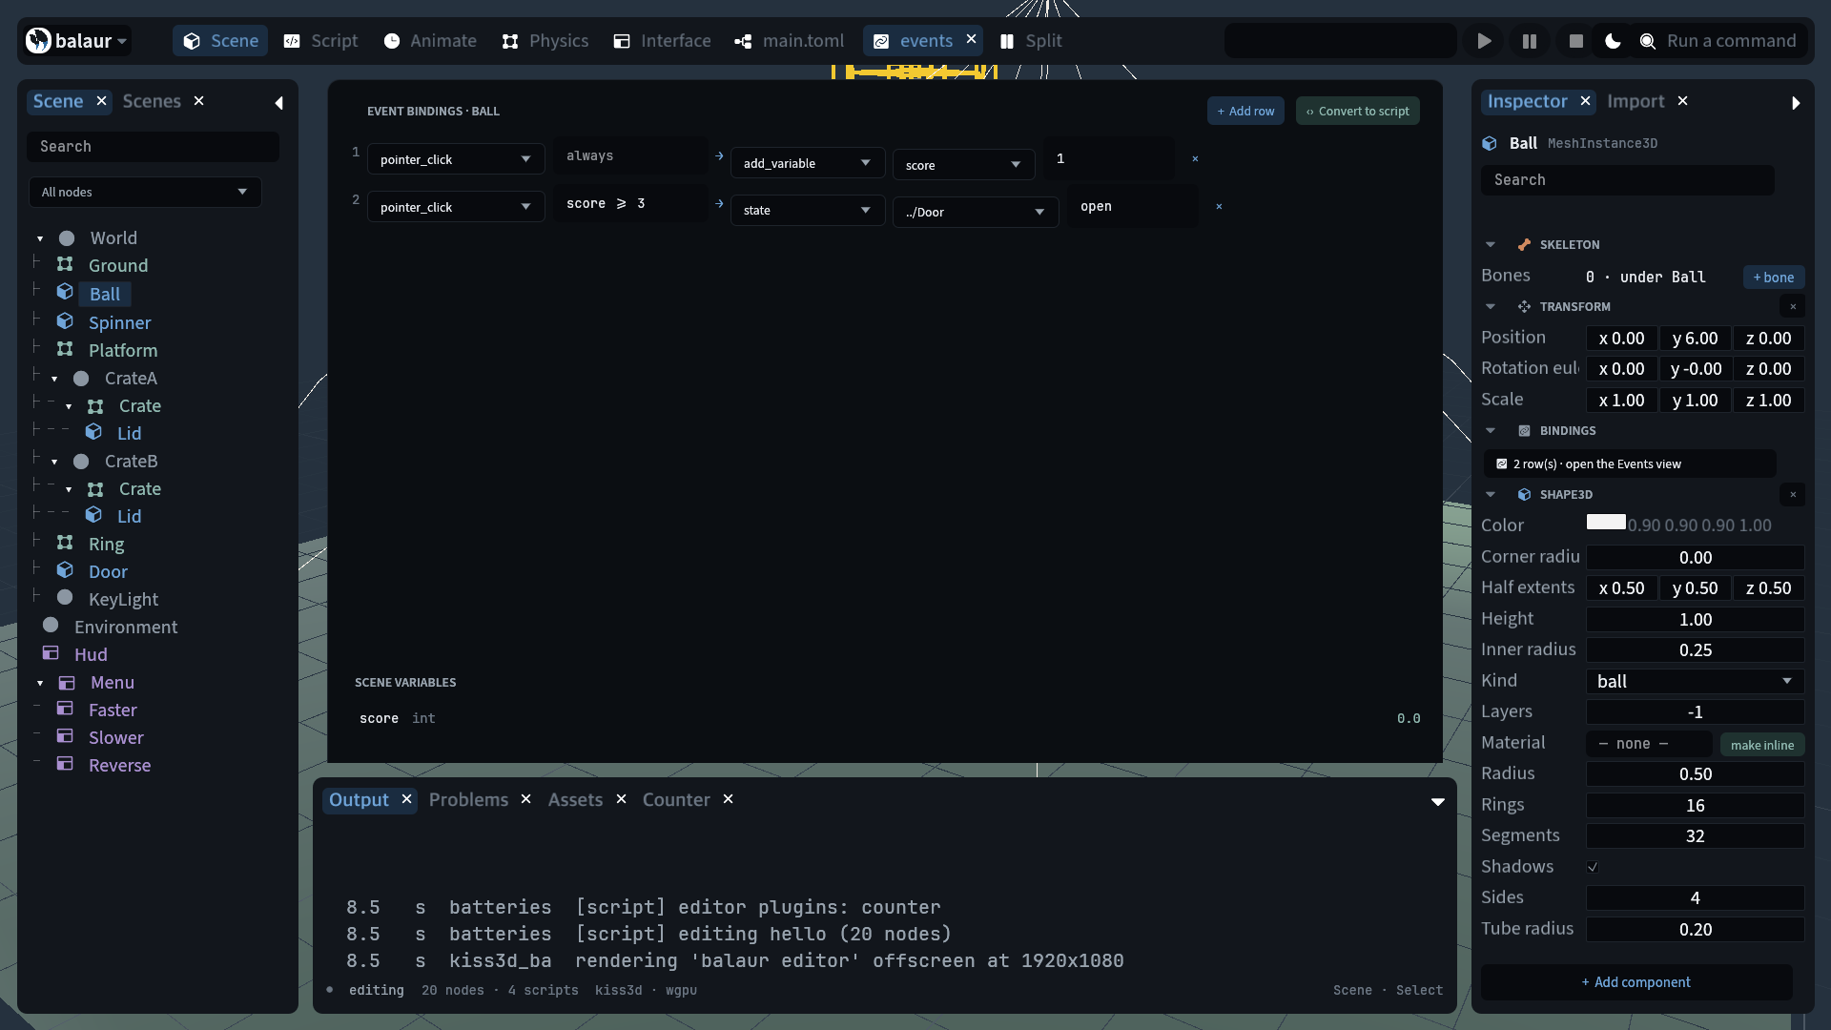Screen dimensions: 1831x1030
Task: Select the KeyLight node icon
Action: [65, 598]
